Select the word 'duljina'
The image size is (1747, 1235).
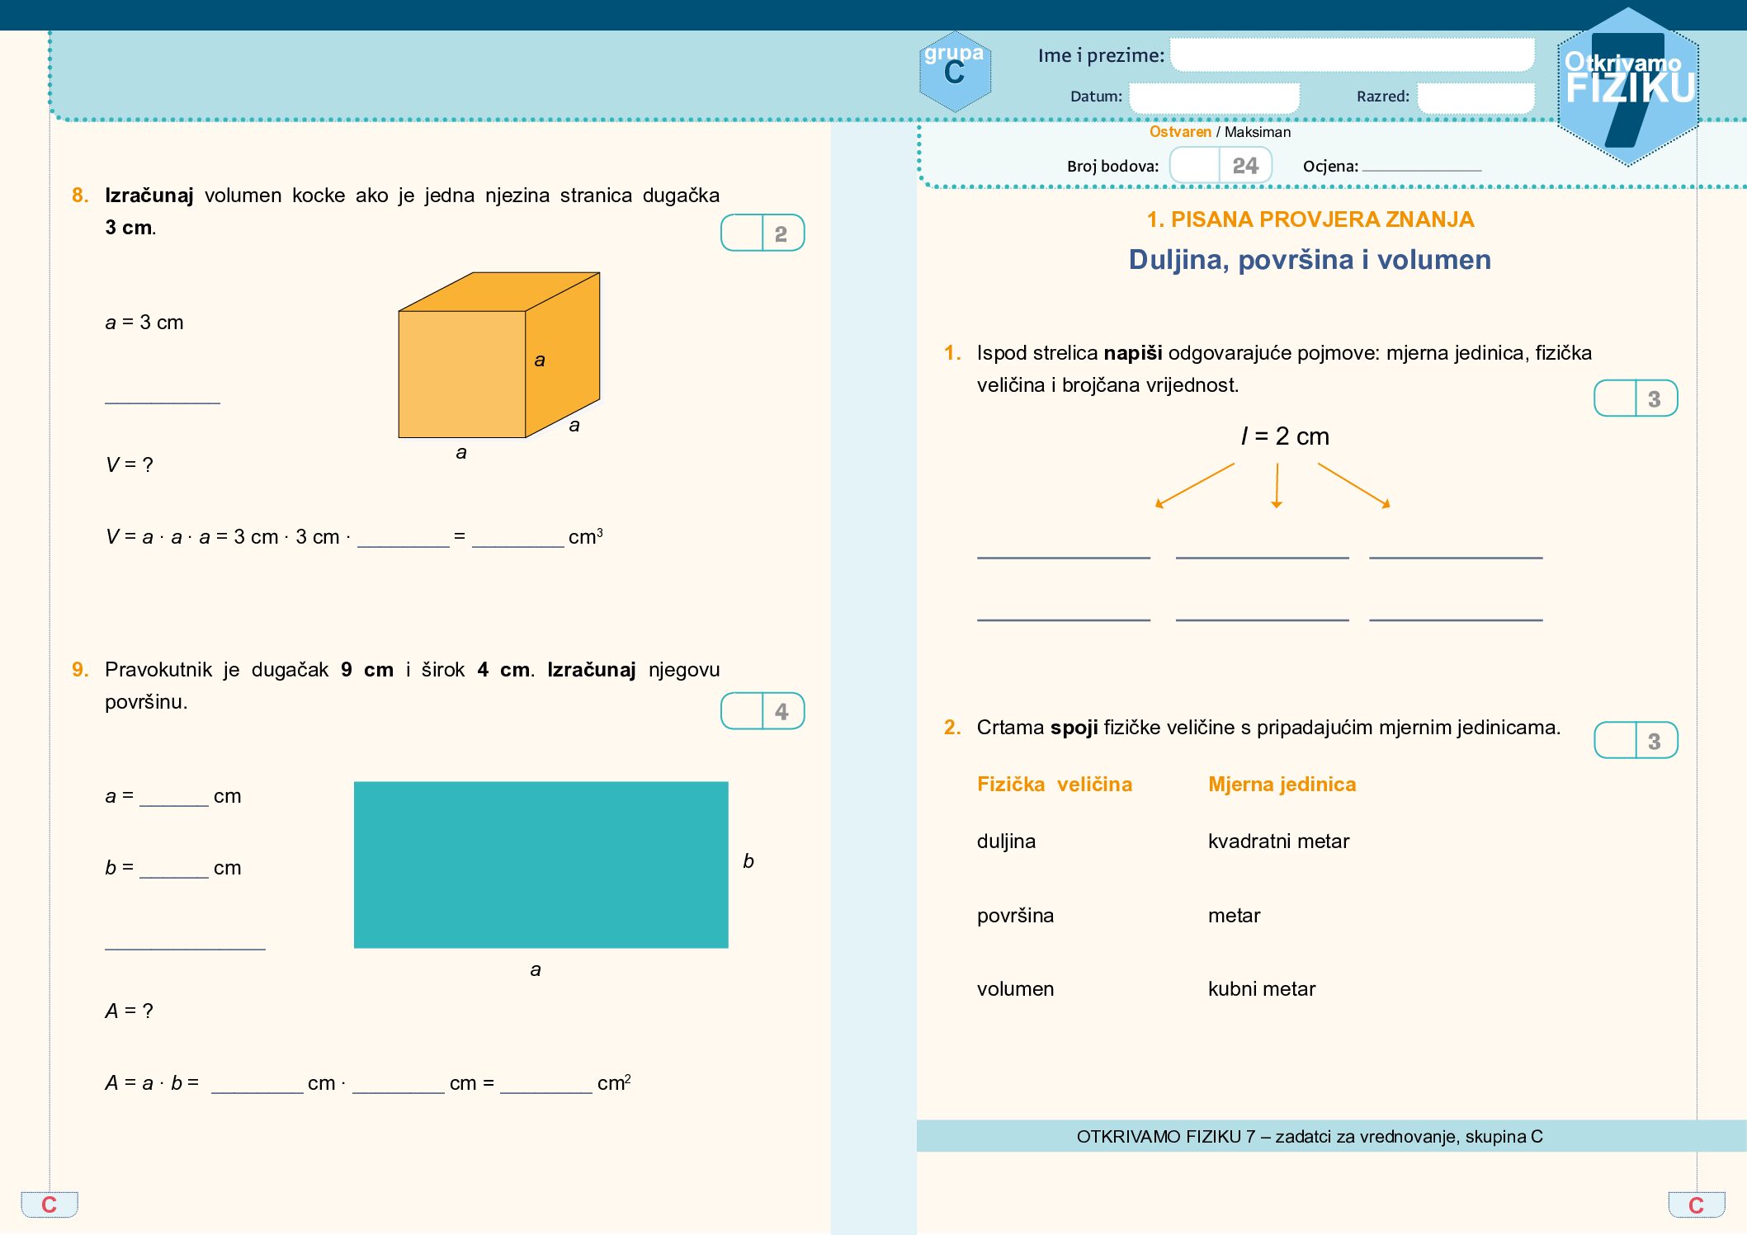1006,841
